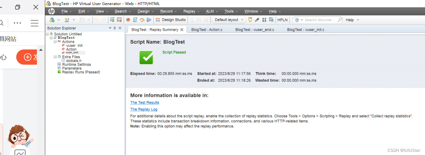Click the hamburger menu in browser window

34,23
